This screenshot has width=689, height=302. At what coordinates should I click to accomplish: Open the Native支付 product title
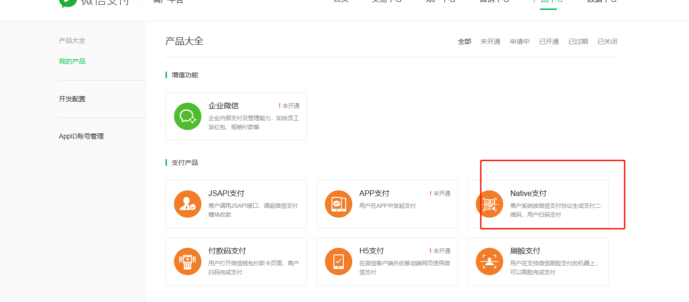(x=528, y=193)
